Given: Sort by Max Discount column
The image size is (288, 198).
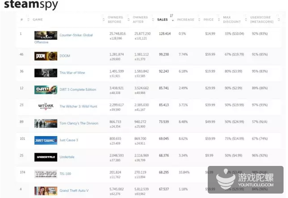Looking at the screenshot, I should [x=232, y=20].
